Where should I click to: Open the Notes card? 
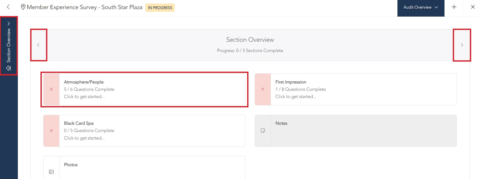click(356, 131)
